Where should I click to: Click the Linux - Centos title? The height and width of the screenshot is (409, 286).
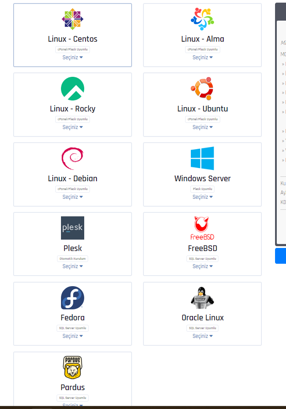pos(72,39)
